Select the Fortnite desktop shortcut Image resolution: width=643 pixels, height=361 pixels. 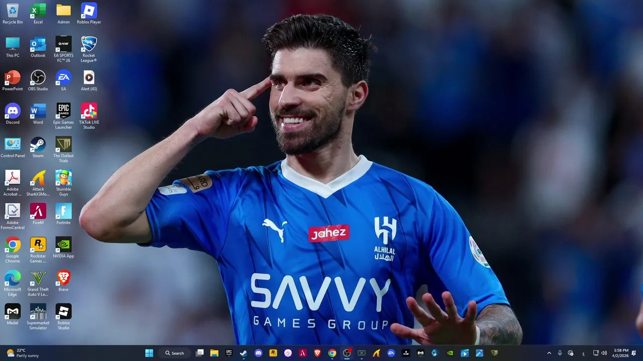pos(63,214)
